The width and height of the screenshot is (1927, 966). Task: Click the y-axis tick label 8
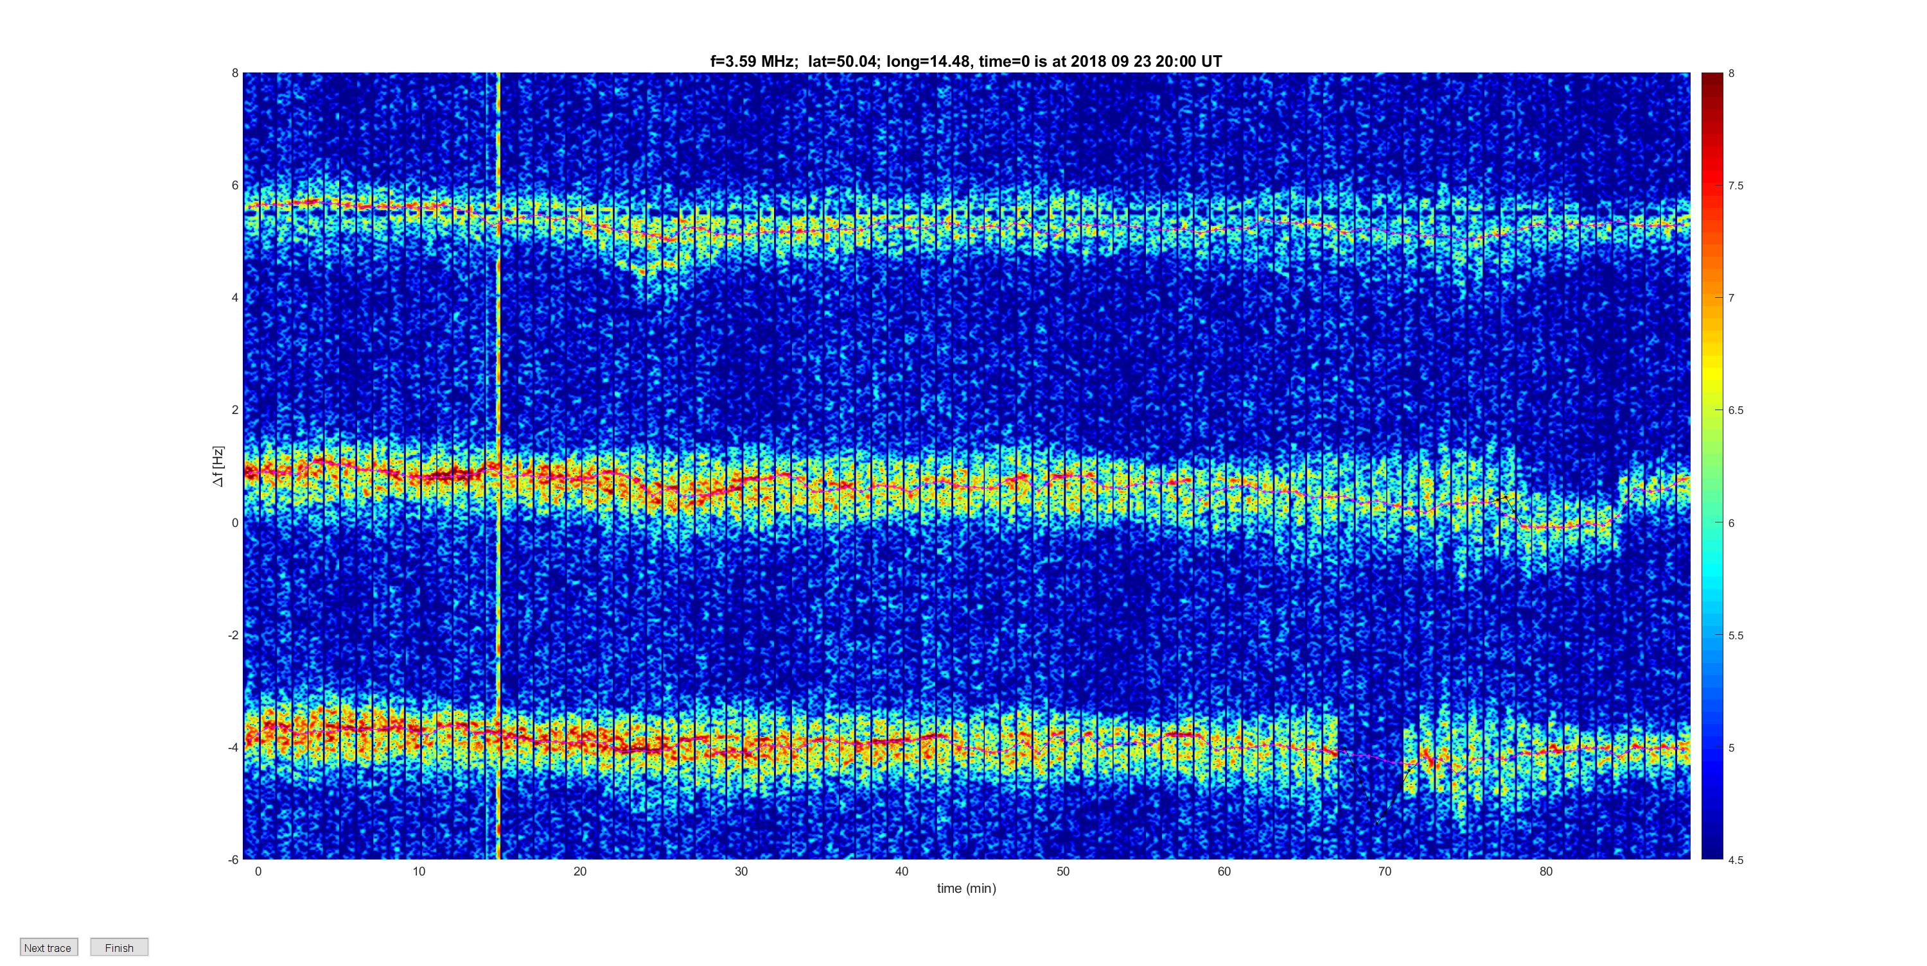(235, 73)
